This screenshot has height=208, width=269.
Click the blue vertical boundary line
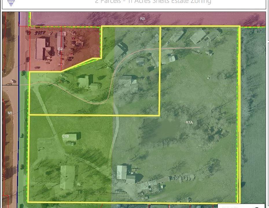click(18, 110)
